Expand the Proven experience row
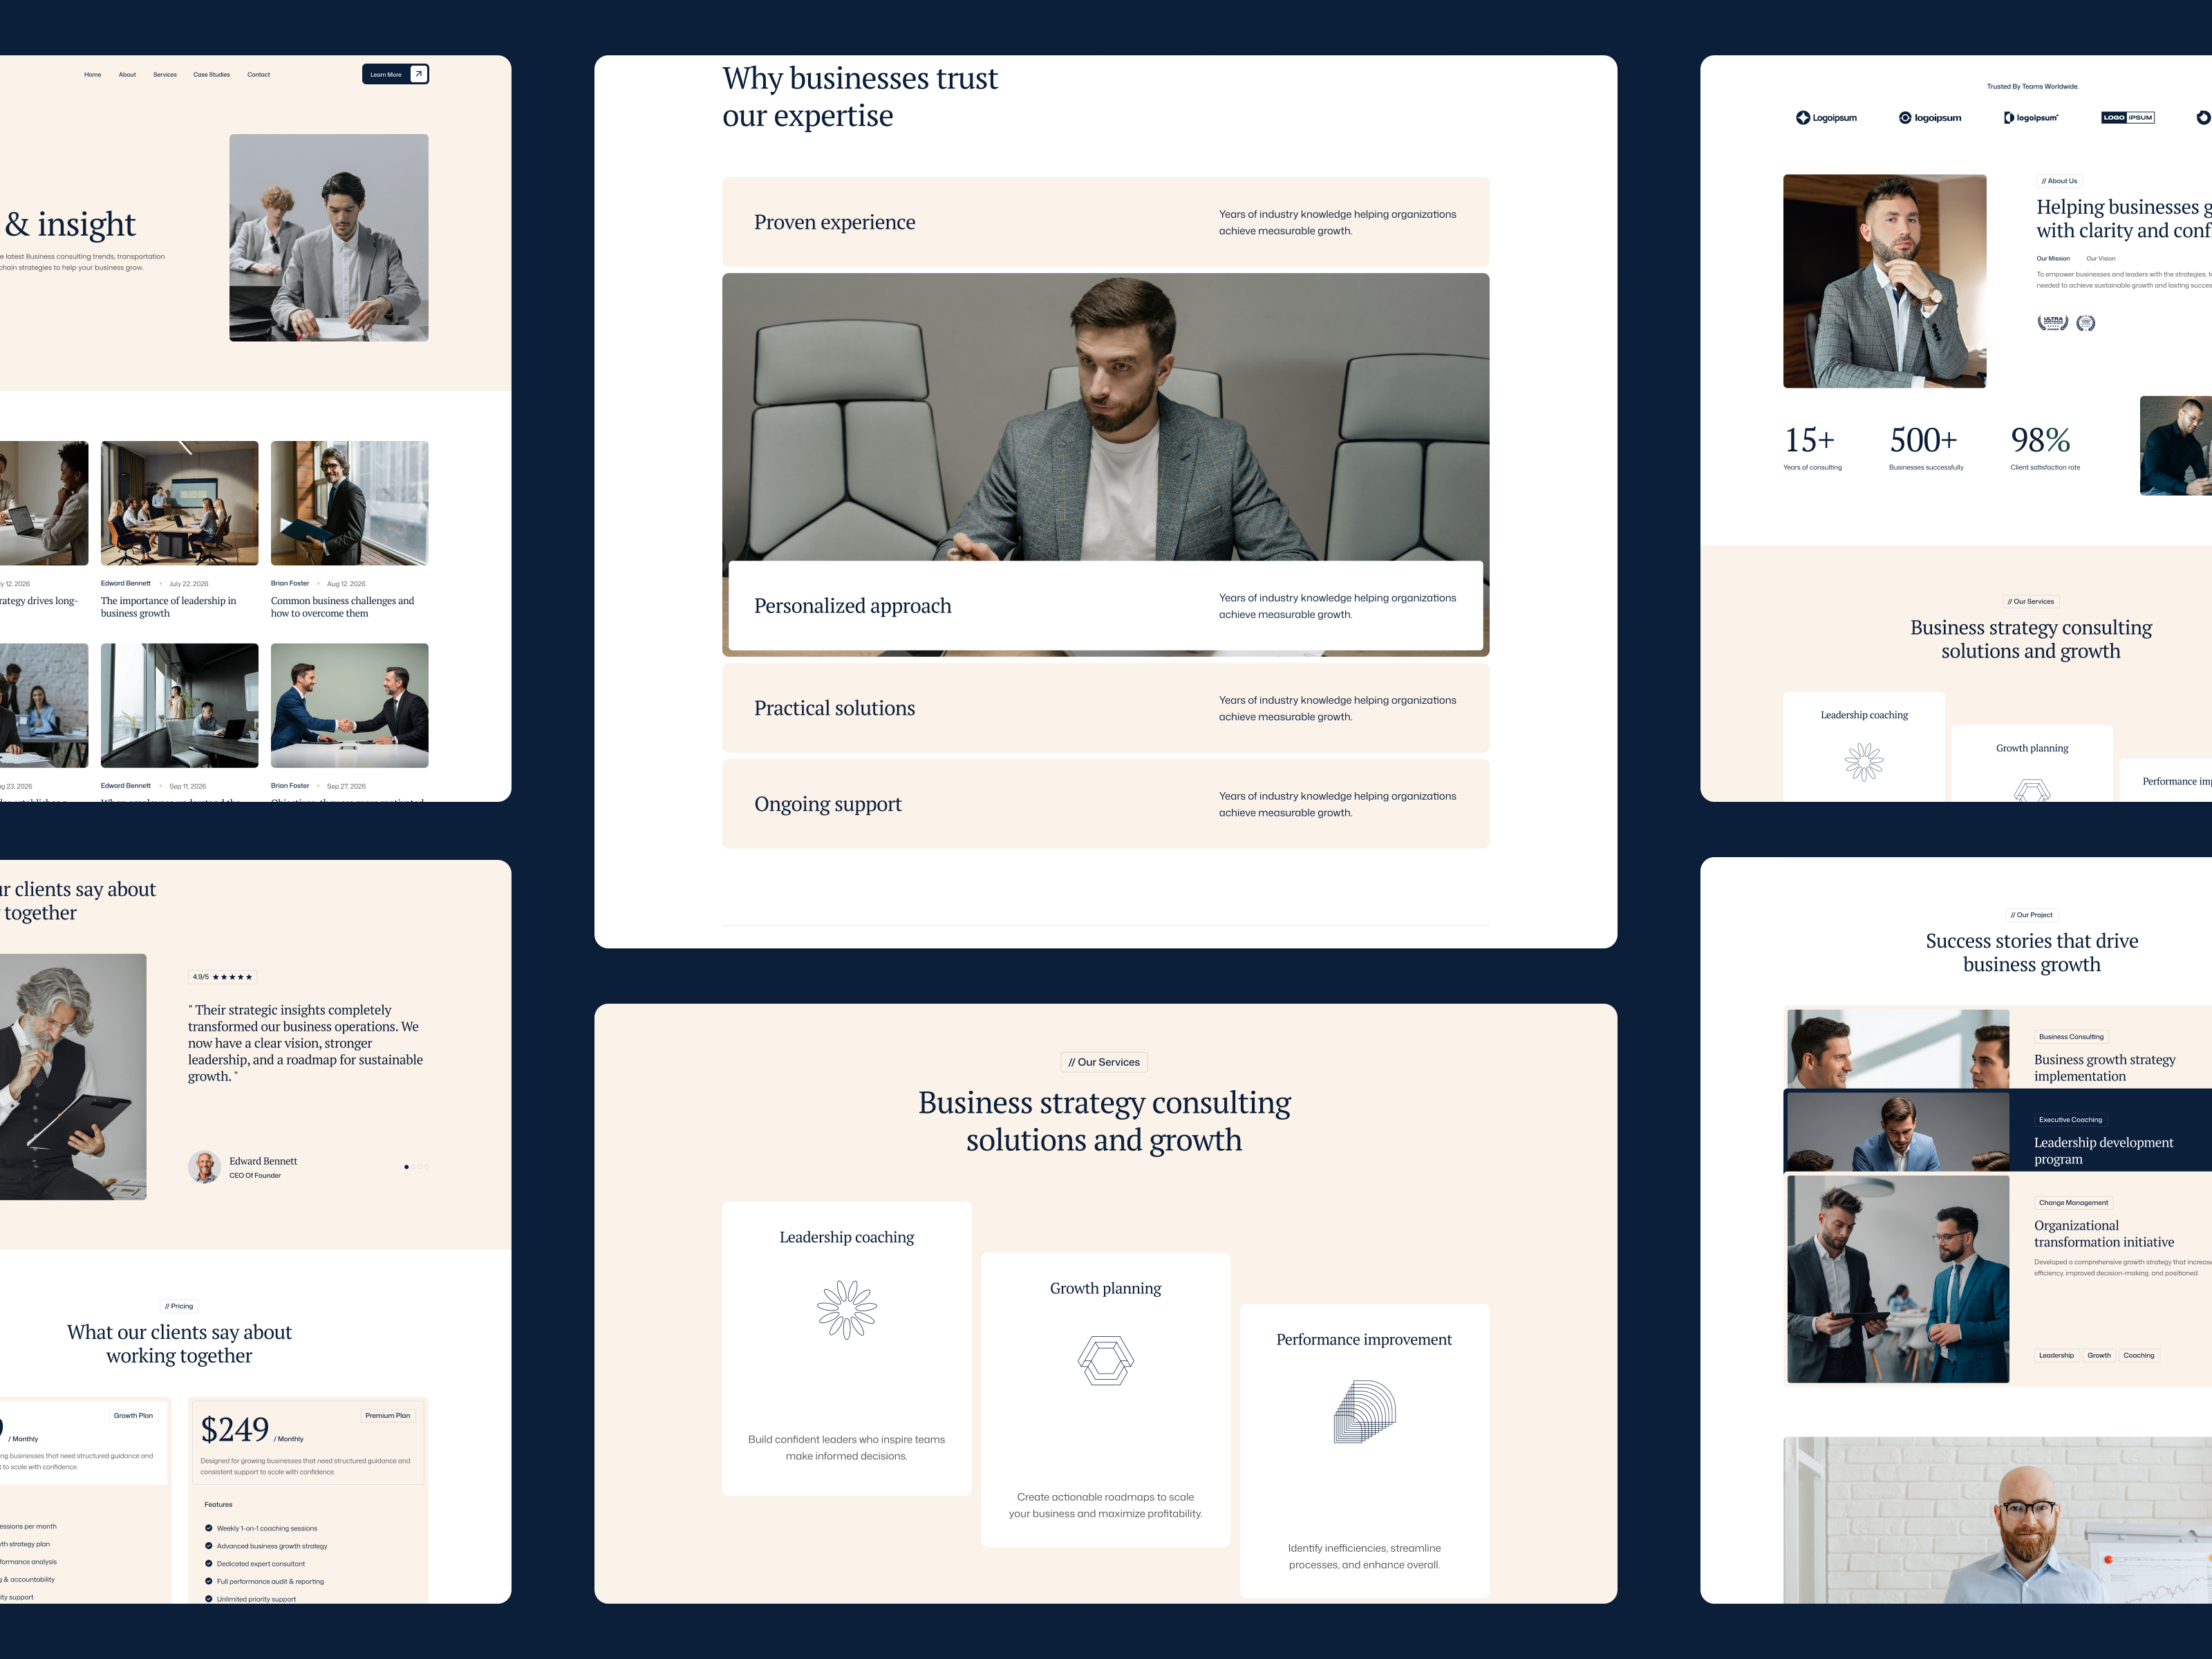Image resolution: width=2212 pixels, height=1659 pixels. click(x=1106, y=222)
